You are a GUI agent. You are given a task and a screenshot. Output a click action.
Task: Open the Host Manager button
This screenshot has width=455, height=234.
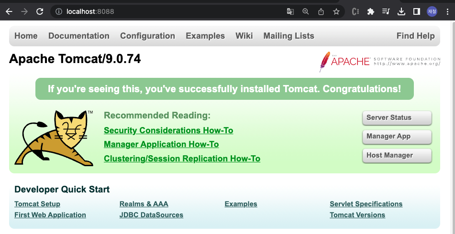(x=397, y=156)
